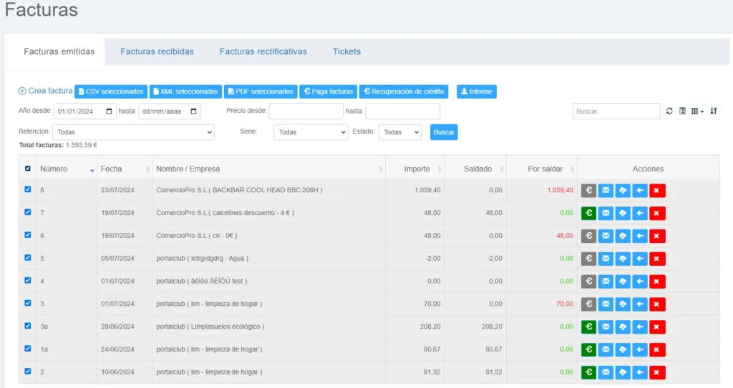Click the euro payment icon for invoice 8
The image size is (733, 388).
coord(588,191)
